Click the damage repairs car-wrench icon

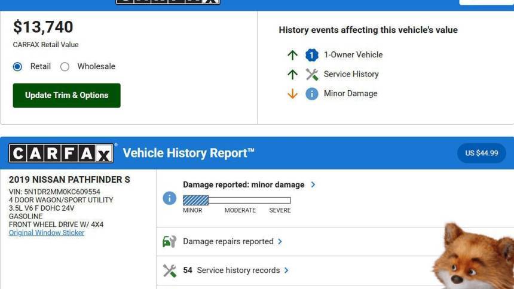[170, 241]
